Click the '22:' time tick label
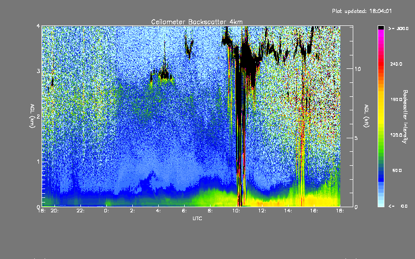The image size is (415, 259). 80,211
